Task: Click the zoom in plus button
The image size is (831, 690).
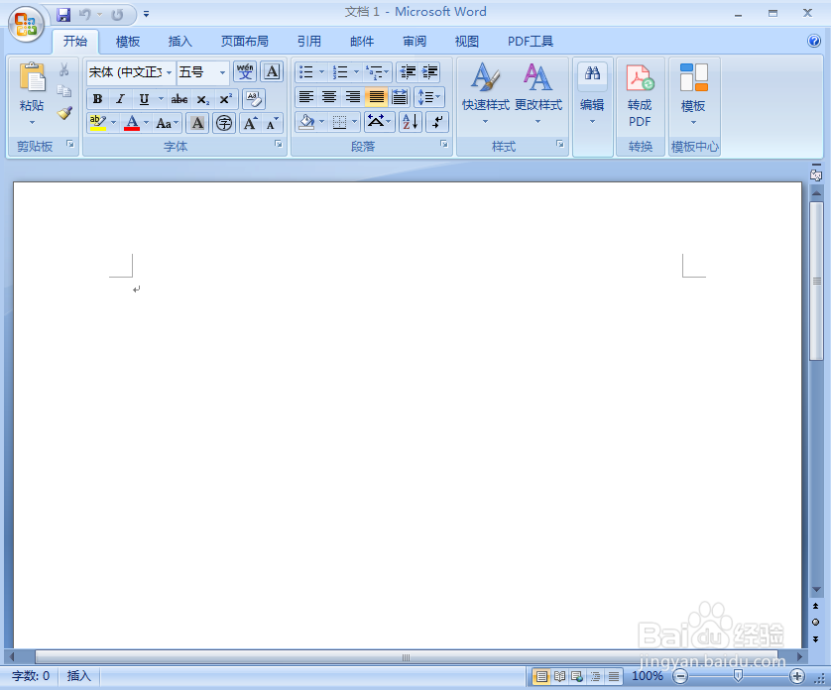Action: tap(797, 676)
